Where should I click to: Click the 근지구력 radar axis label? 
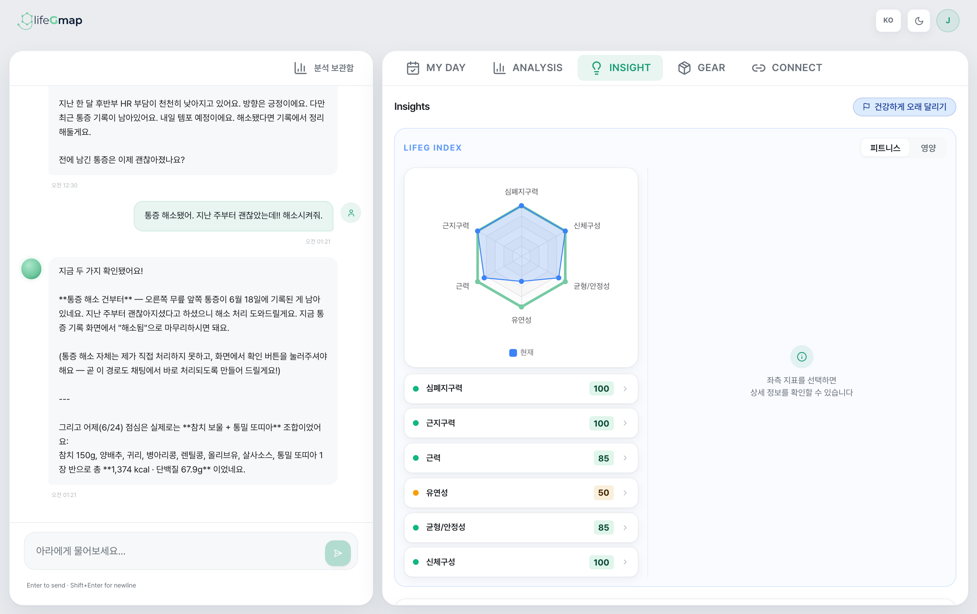pos(455,226)
